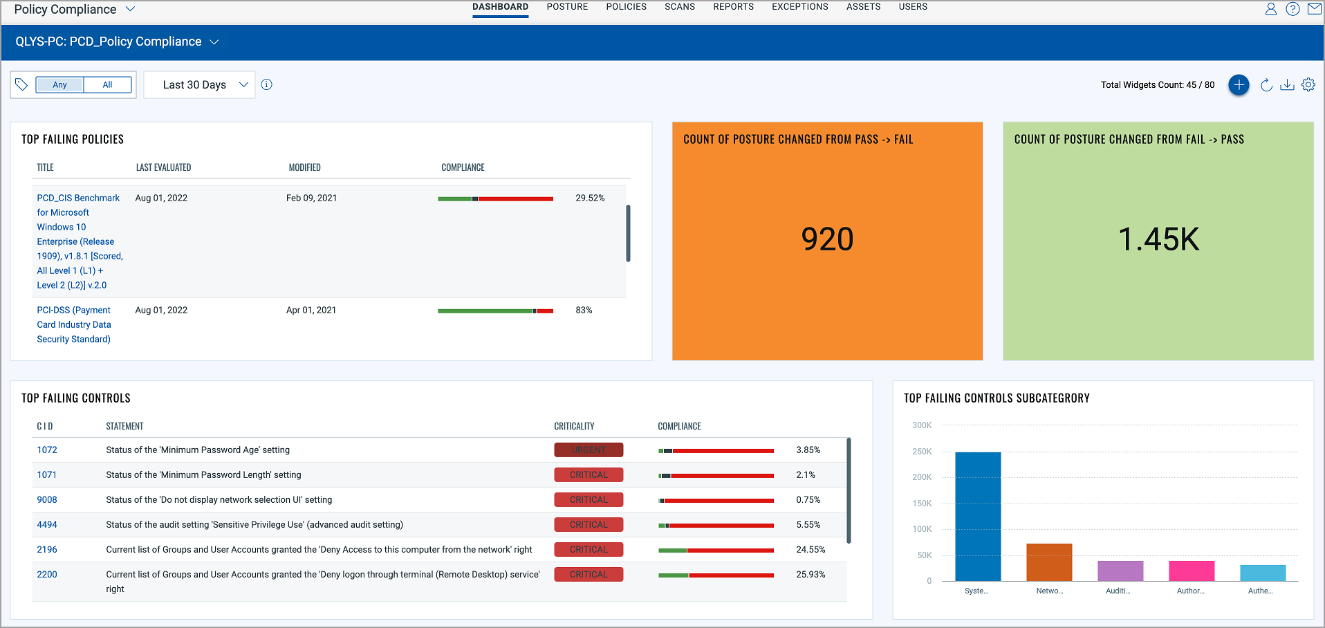Open dashboard settings gear icon
The width and height of the screenshot is (1325, 628).
[1308, 84]
